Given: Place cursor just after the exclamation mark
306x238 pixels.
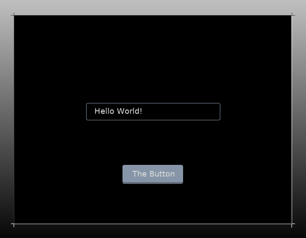Looking at the screenshot, I should (143, 111).
